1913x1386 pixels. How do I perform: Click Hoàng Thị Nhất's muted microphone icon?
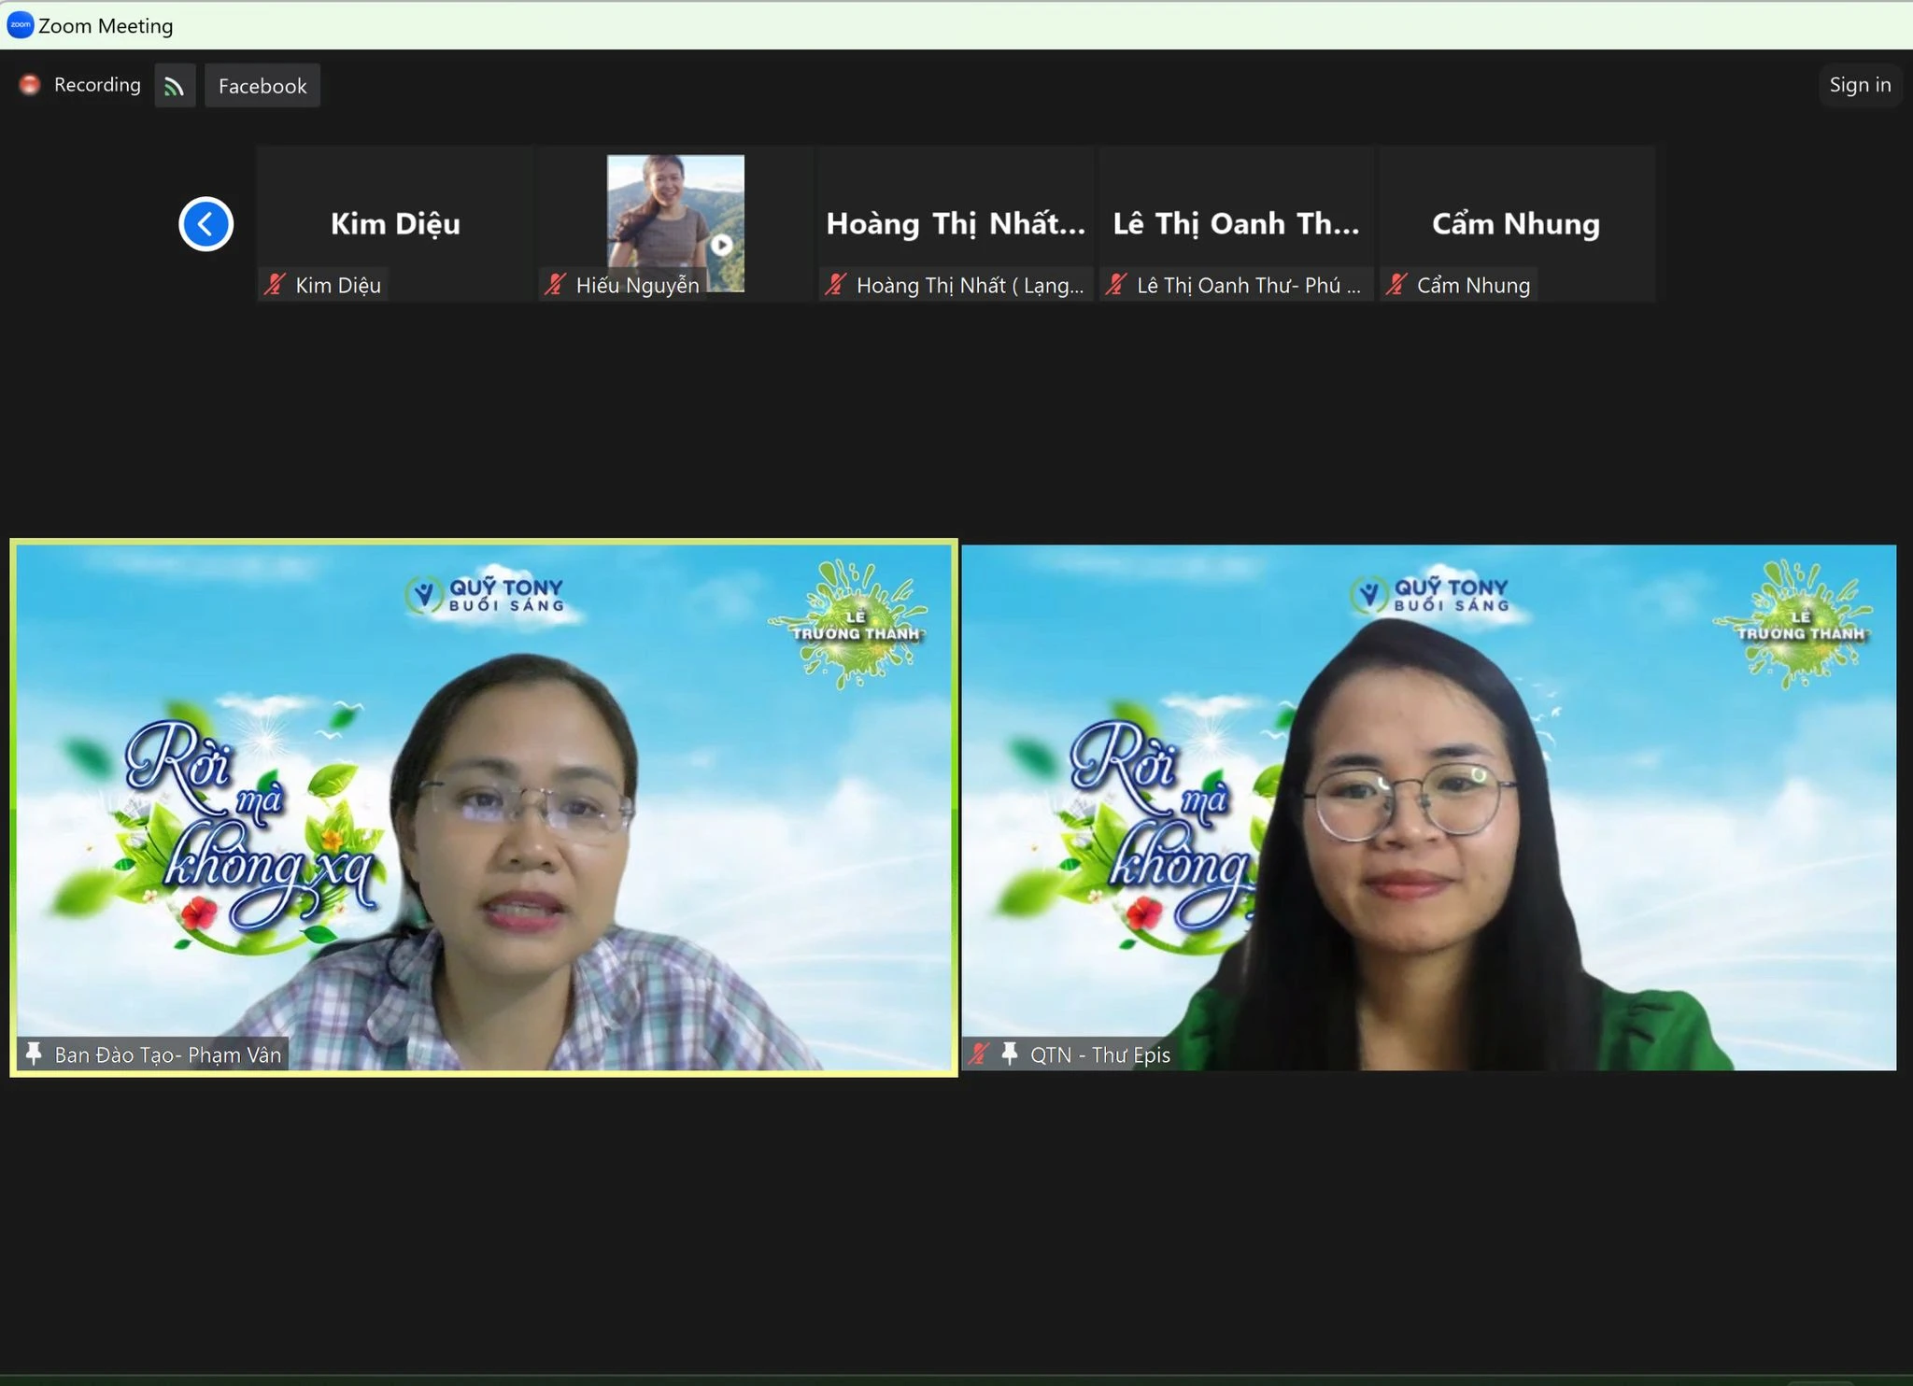836,285
